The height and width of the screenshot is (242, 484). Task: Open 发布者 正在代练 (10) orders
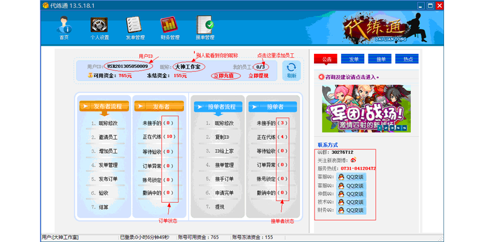[159, 137]
